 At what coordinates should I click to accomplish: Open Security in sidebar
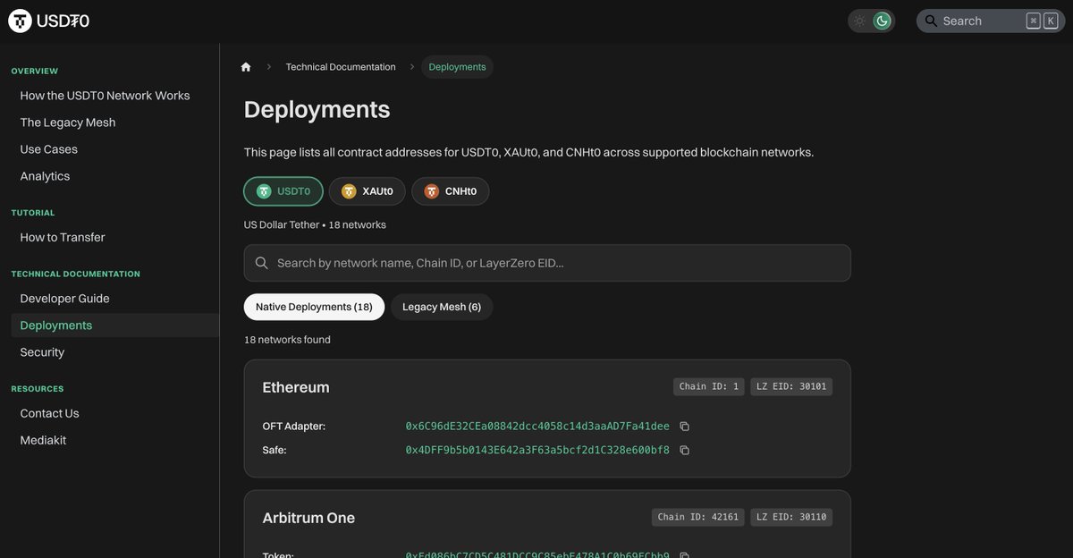pos(42,352)
